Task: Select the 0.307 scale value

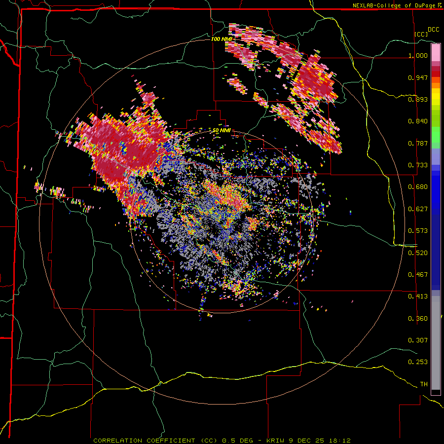Action: [x=418, y=340]
